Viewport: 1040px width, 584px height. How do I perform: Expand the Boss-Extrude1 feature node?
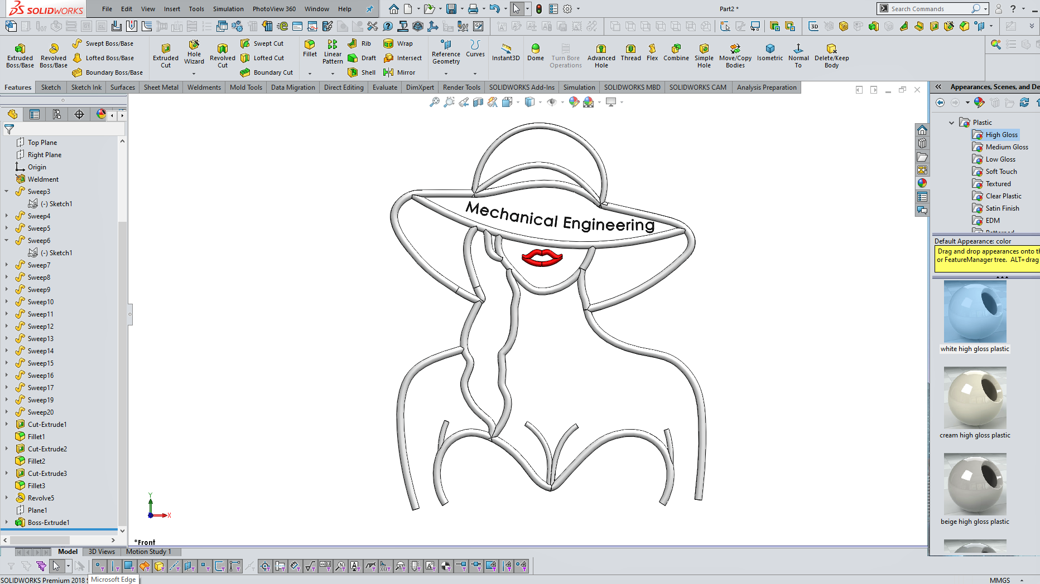7,523
